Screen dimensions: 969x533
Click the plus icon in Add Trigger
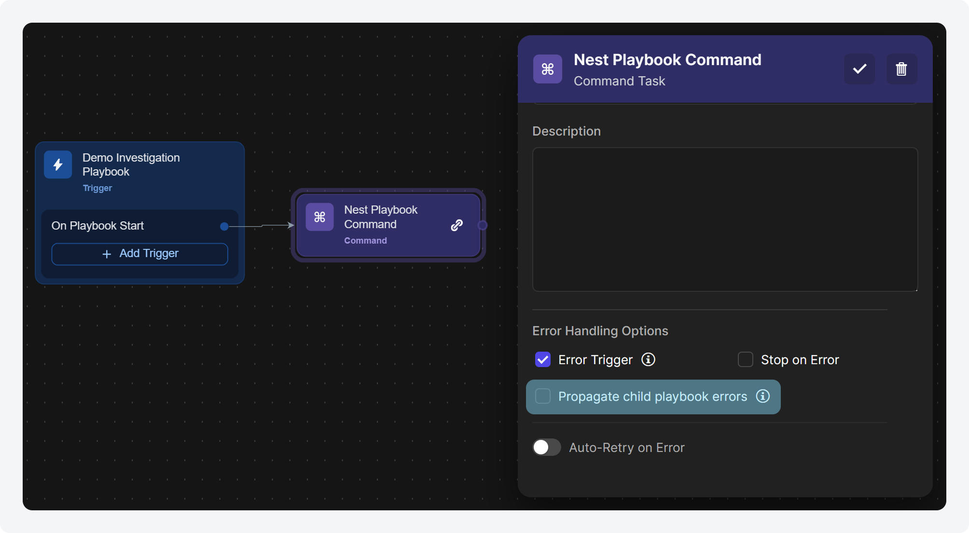click(107, 254)
